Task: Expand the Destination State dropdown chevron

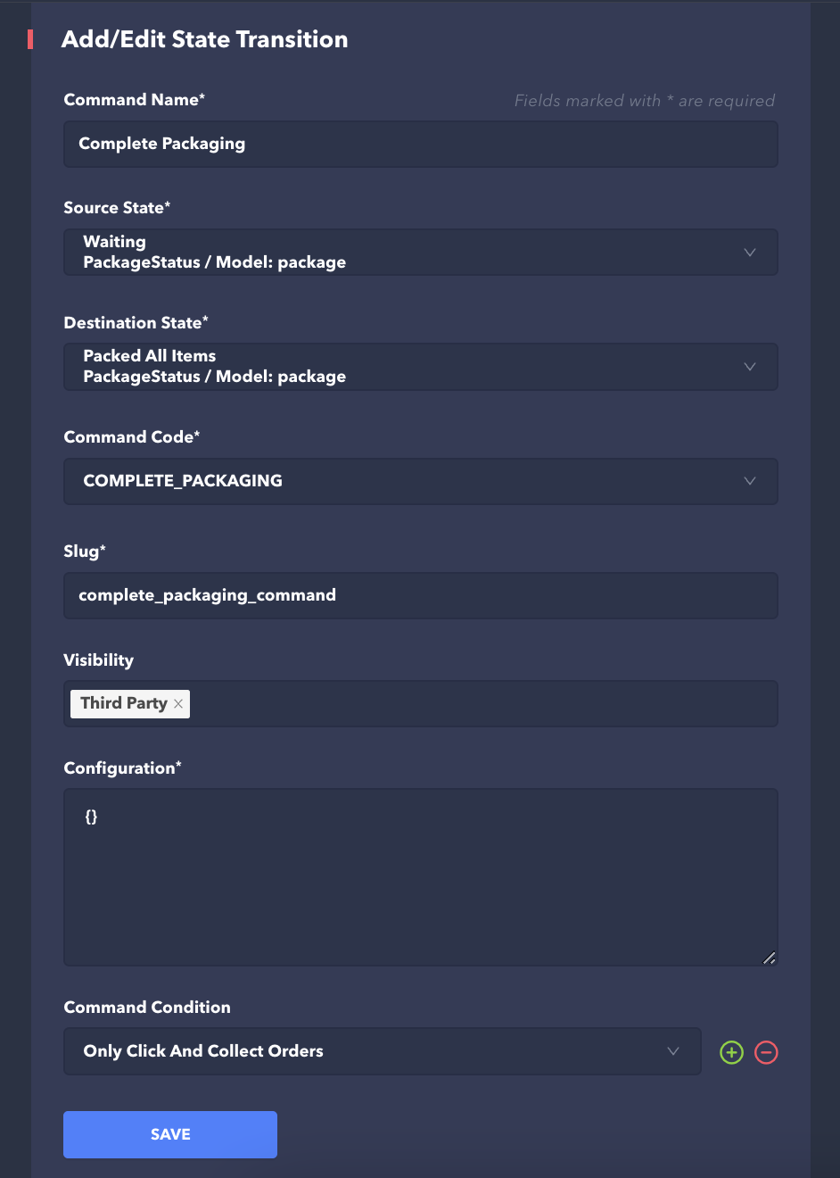Action: click(749, 367)
